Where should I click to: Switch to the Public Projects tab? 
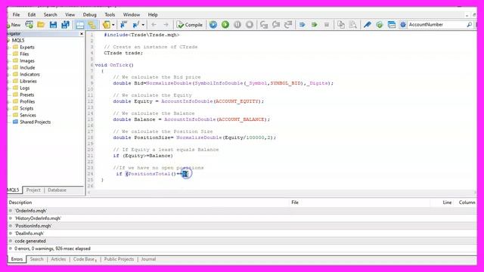pos(119,259)
